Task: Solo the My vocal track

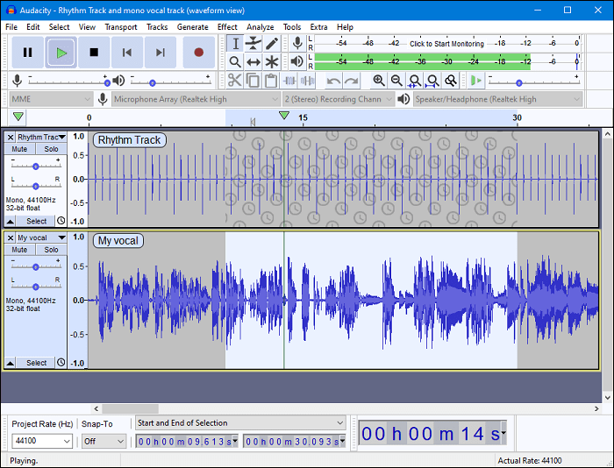Action: (52, 250)
